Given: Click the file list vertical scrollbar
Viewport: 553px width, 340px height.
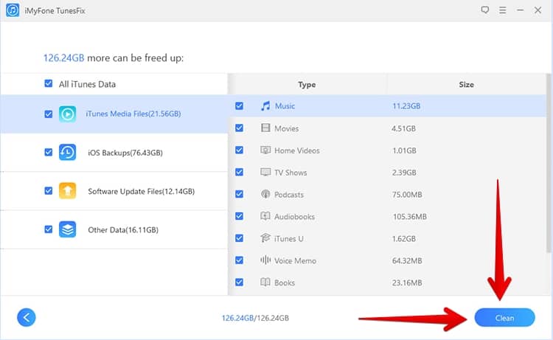Looking at the screenshot, I should pyautogui.click(x=549, y=162).
